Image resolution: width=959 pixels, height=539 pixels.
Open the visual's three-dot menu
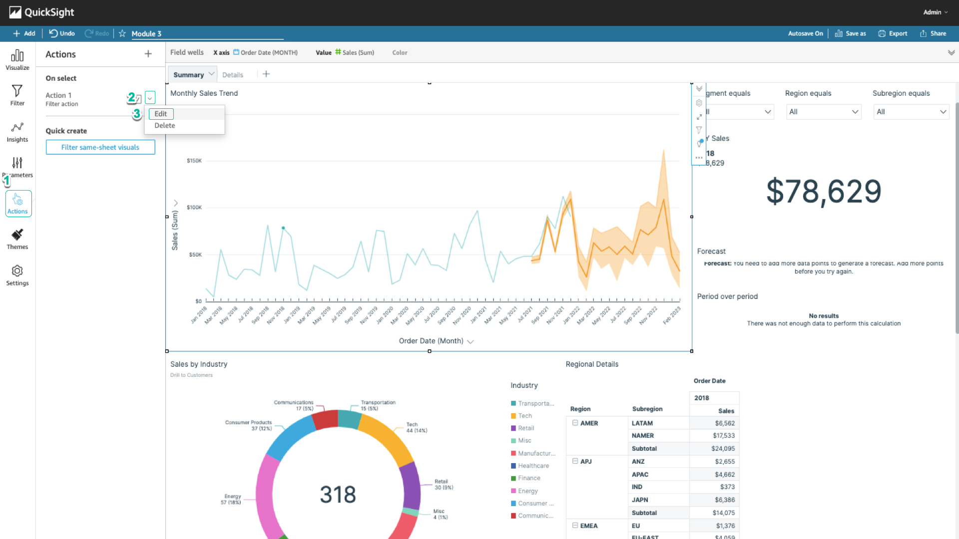699,158
